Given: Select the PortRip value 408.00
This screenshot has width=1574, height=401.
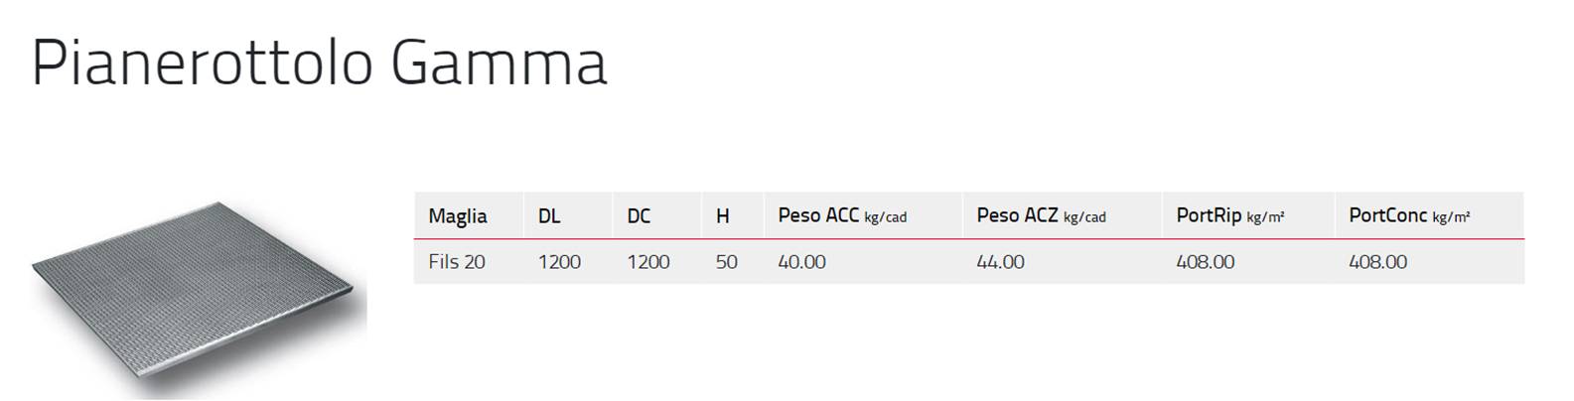Looking at the screenshot, I should (1206, 262).
